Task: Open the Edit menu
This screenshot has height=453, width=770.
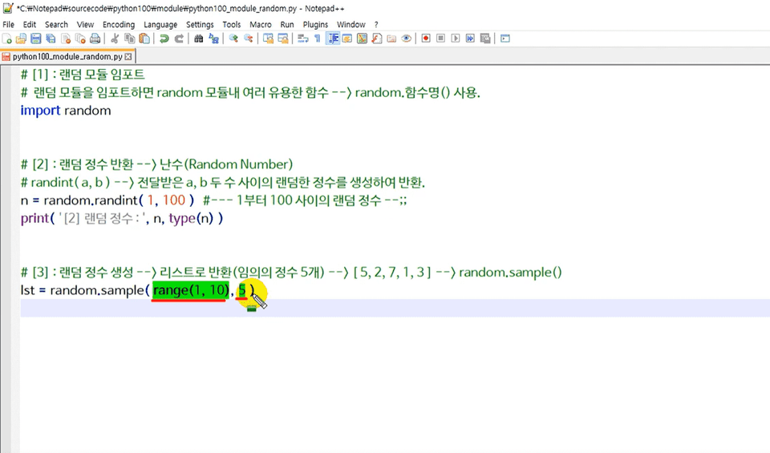Action: (x=30, y=25)
